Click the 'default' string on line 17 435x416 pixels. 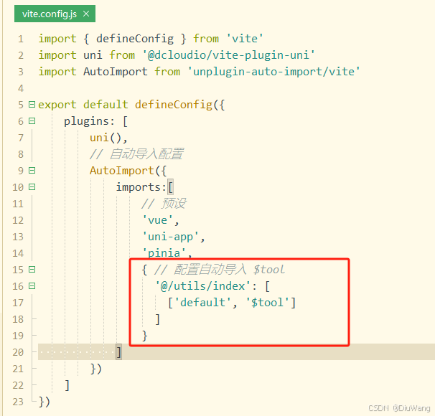click(202, 303)
